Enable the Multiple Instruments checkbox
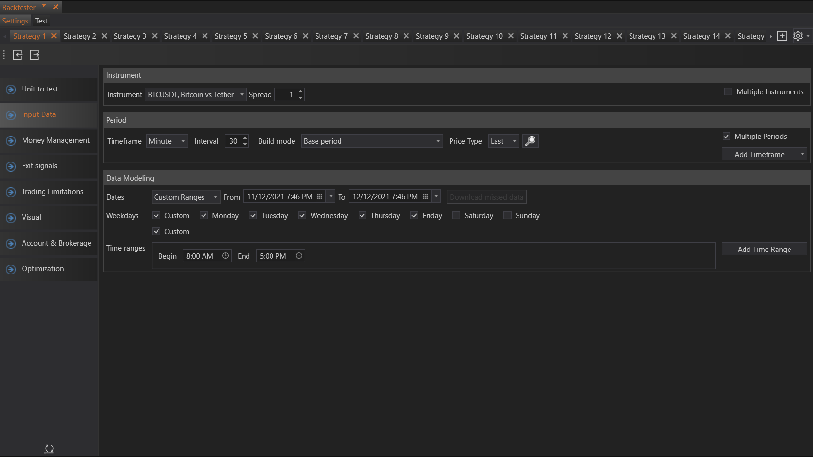The height and width of the screenshot is (457, 813). [728, 92]
